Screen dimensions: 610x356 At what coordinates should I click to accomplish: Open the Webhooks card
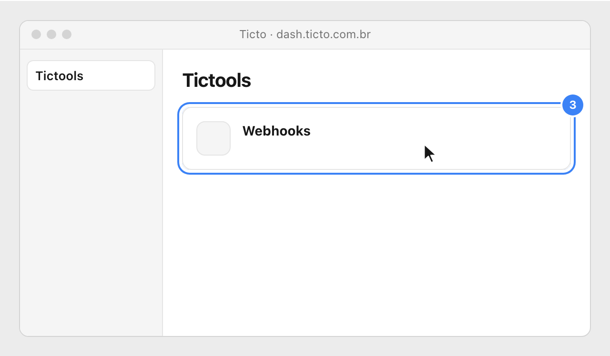(376, 138)
